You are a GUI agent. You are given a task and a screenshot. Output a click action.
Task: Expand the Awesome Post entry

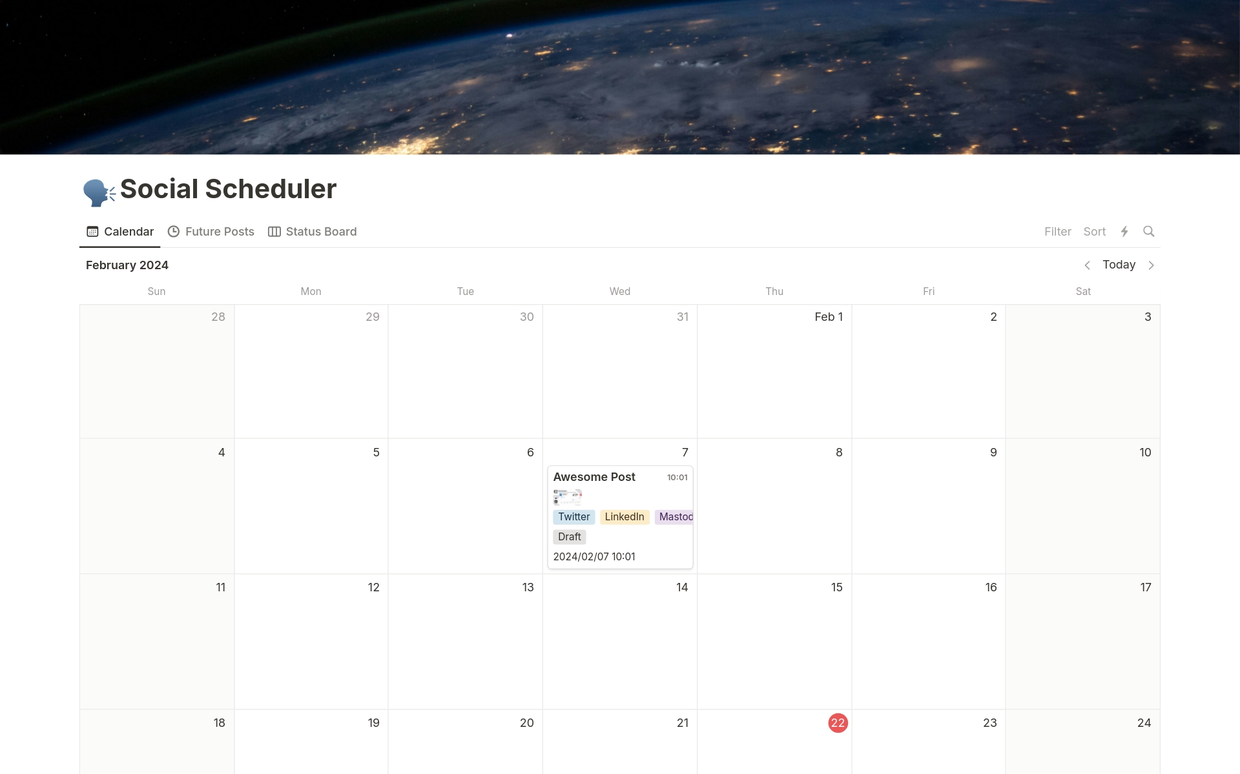coord(594,476)
